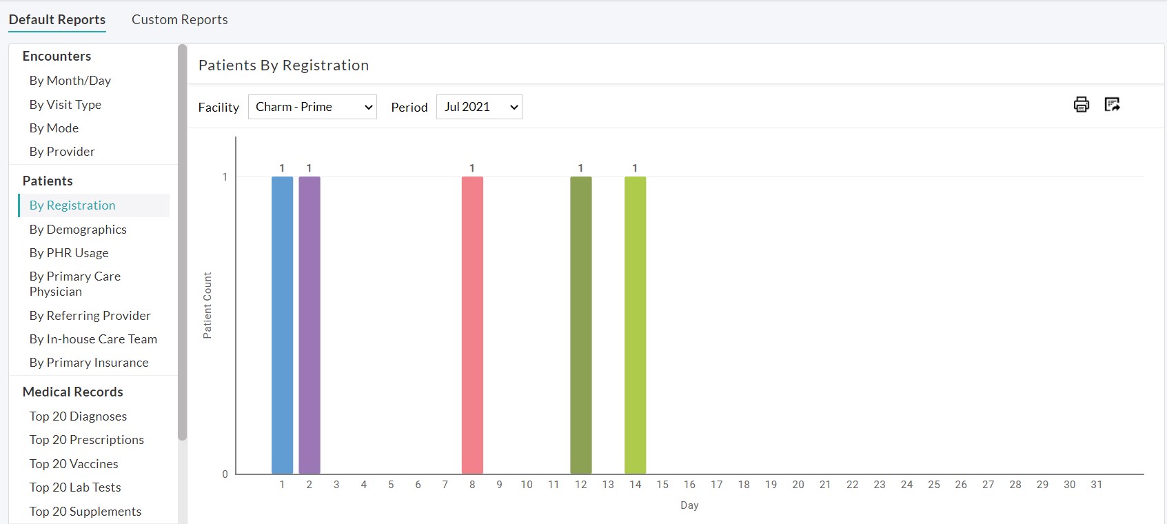1167x524 pixels.
Task: Click the purple bar for day 2
Action: pyautogui.click(x=309, y=324)
